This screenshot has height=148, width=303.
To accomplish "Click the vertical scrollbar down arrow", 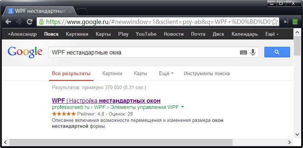I will pyautogui.click(x=297, y=134).
